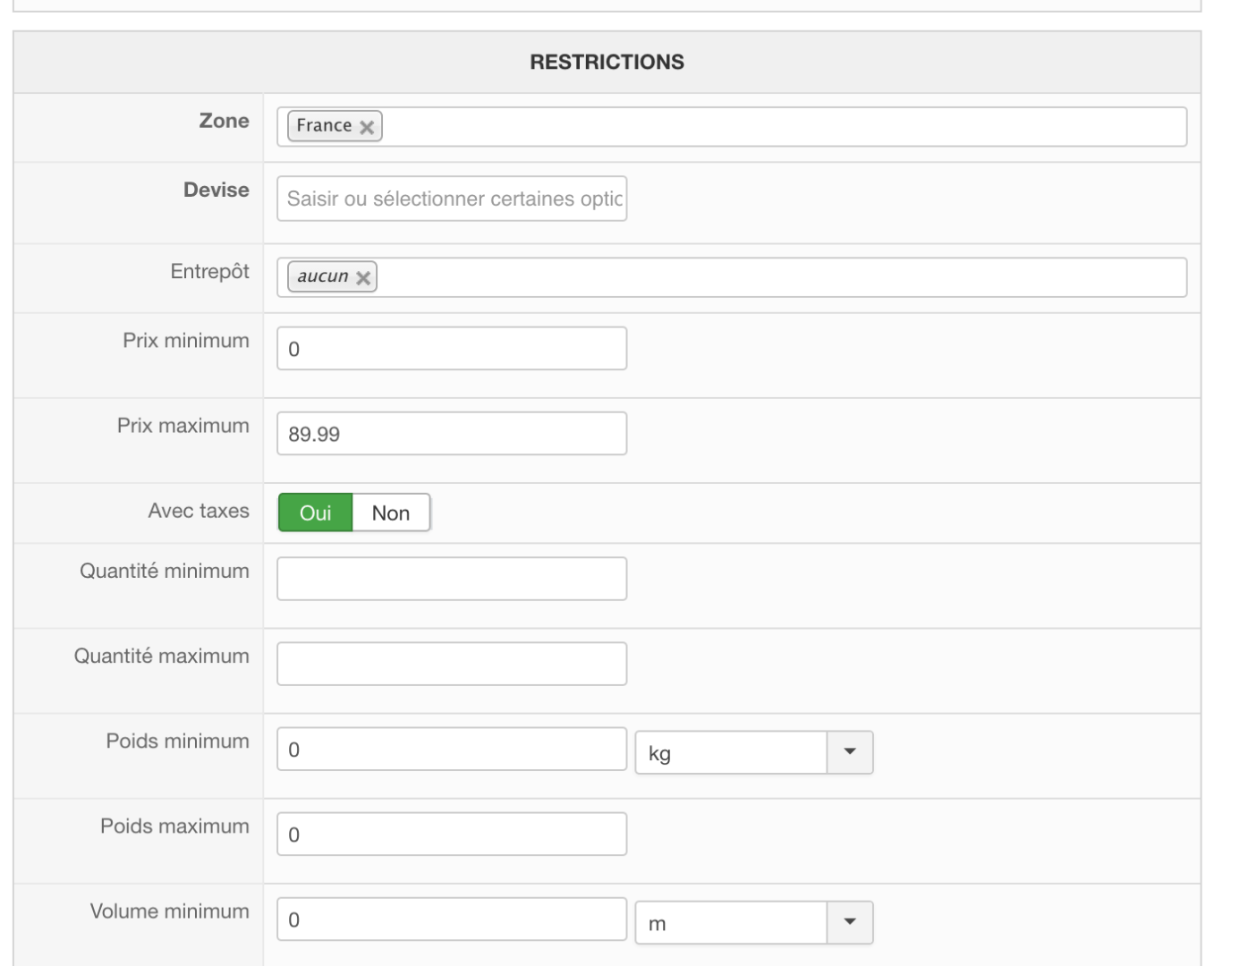The image size is (1248, 966).
Task: Click the Quantité minimum input
Action: point(452,579)
